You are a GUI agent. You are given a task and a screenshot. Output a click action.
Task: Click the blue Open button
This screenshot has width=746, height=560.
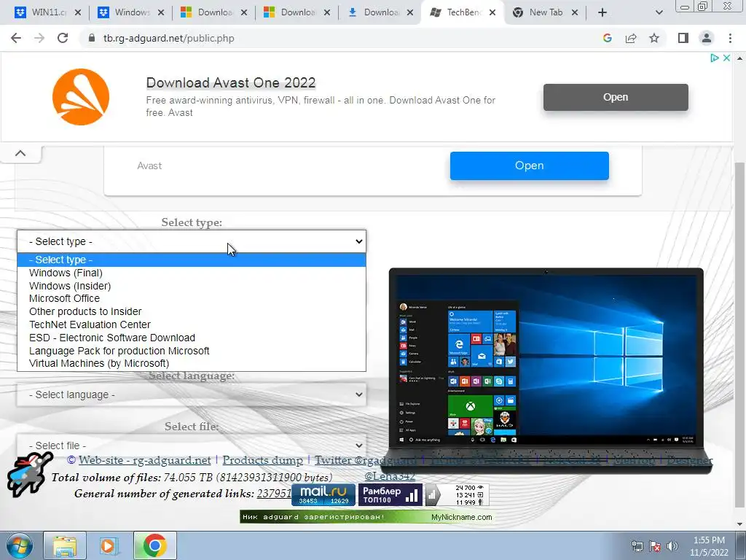[529, 166]
